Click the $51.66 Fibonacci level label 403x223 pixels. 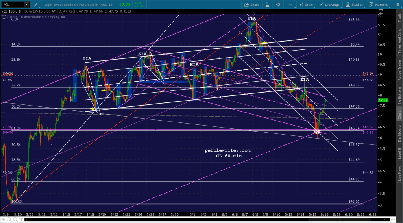click(354, 20)
